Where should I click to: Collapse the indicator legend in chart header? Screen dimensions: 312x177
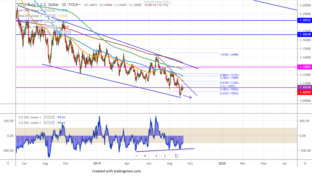[x=20, y=5]
